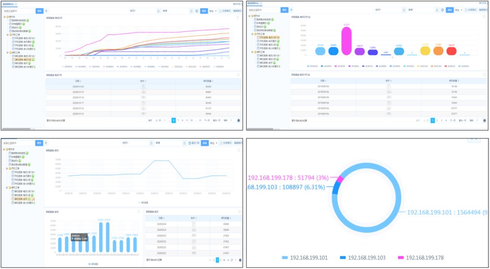This screenshot has width=490, height=269.
Task: Maximize the blue daily bar chart card
Action: (139, 211)
